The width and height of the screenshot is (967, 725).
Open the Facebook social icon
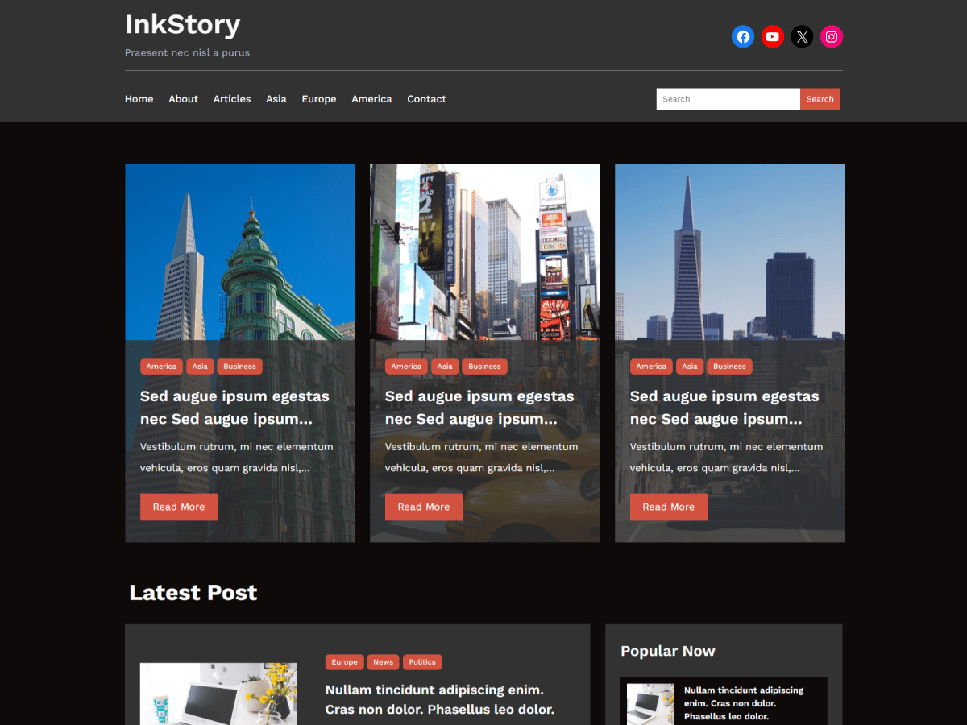point(742,36)
